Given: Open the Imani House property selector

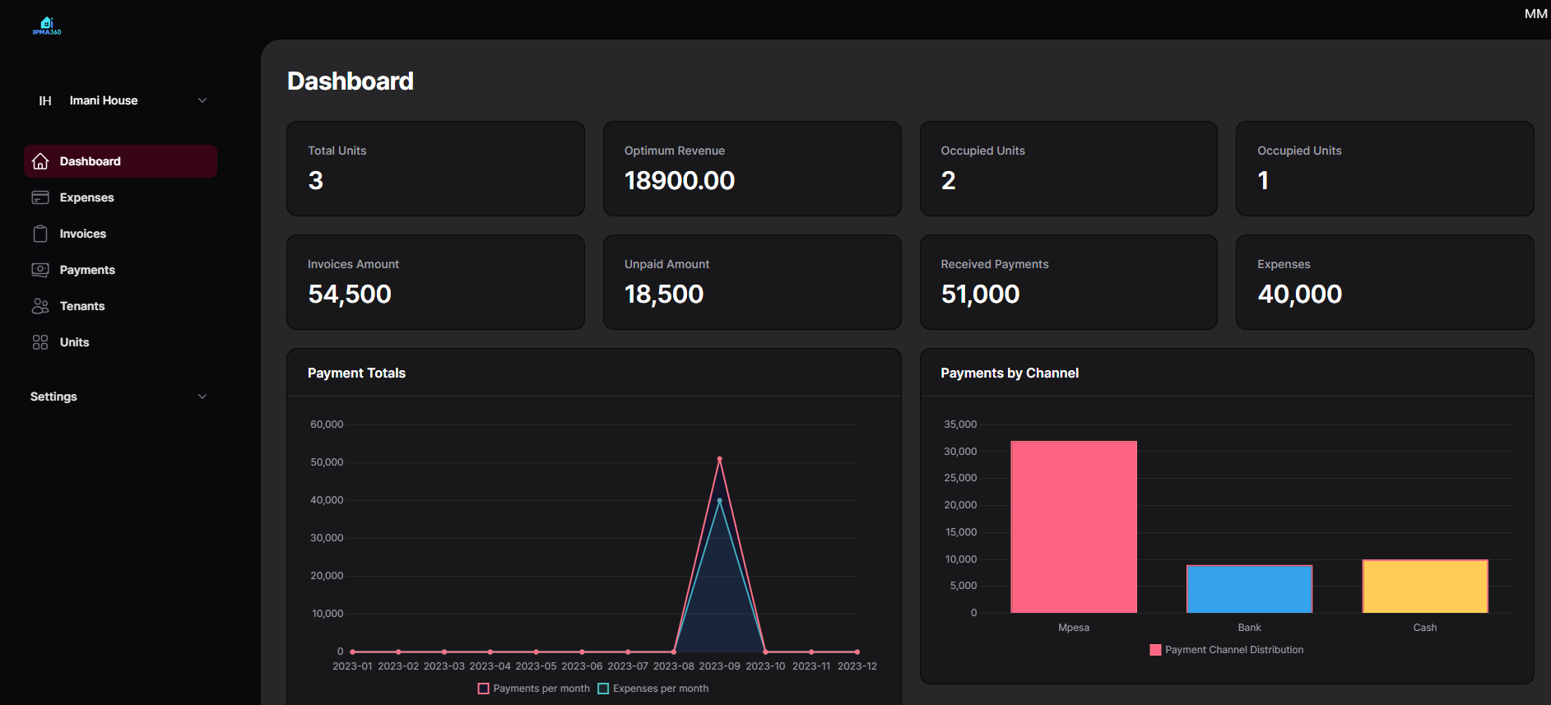Looking at the screenshot, I should (x=121, y=100).
